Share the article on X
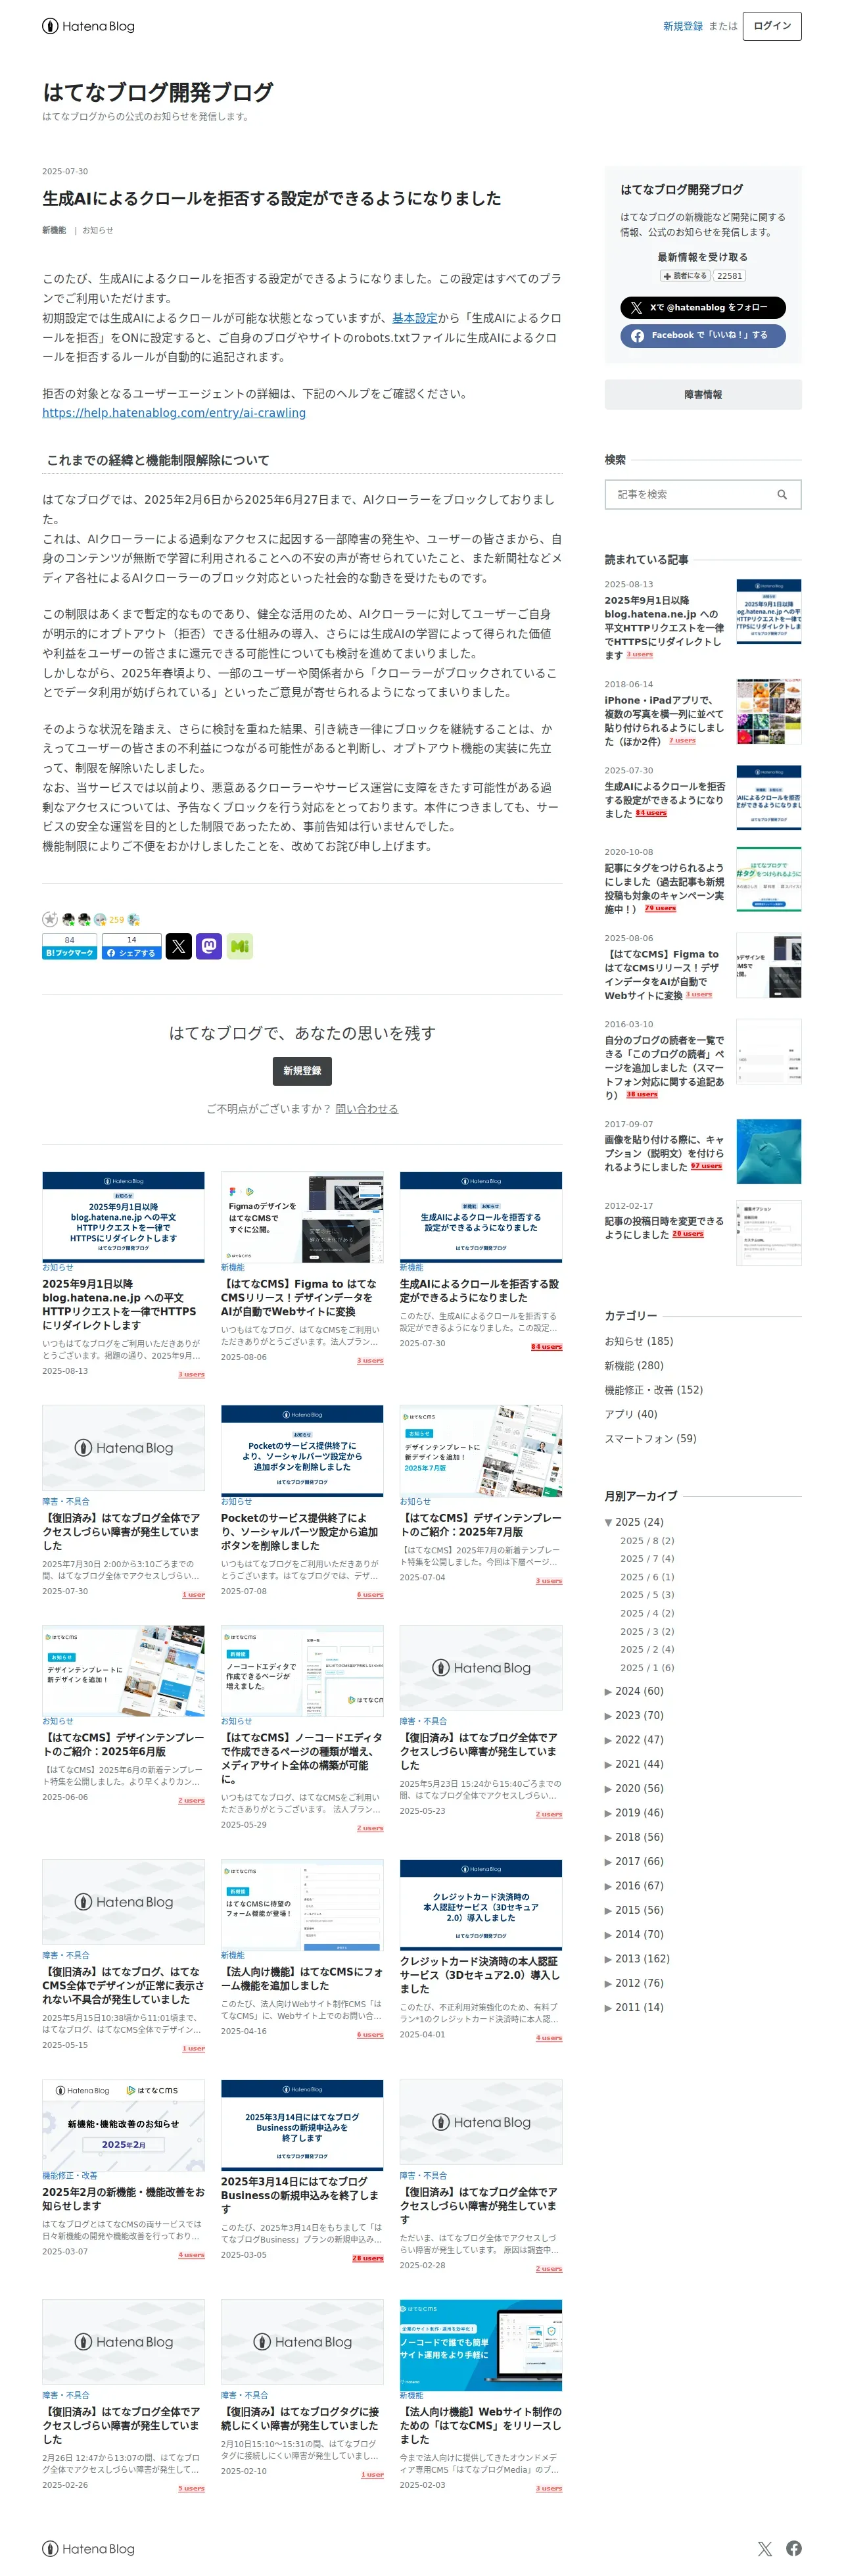The width and height of the screenshot is (844, 2576). pyautogui.click(x=178, y=946)
